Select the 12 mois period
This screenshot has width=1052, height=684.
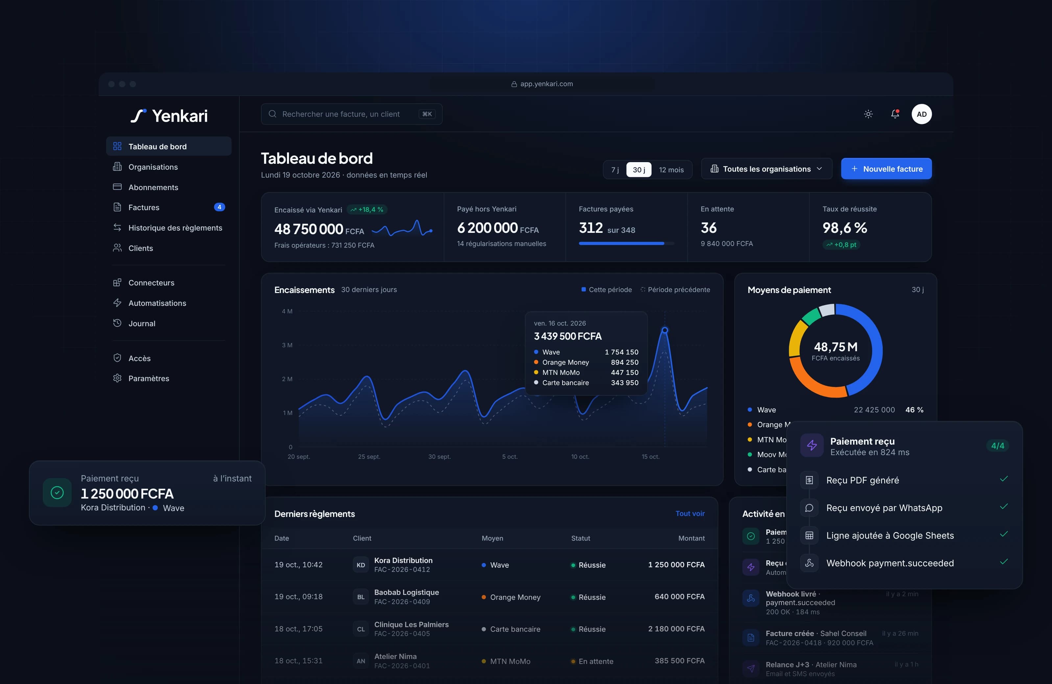[671, 170]
